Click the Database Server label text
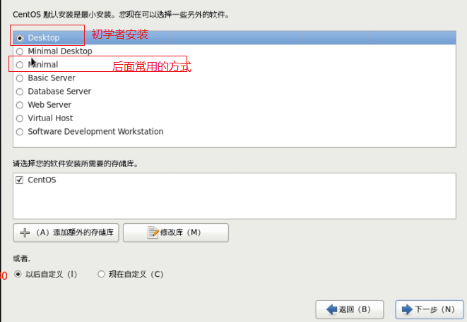The image size is (467, 322). [59, 91]
